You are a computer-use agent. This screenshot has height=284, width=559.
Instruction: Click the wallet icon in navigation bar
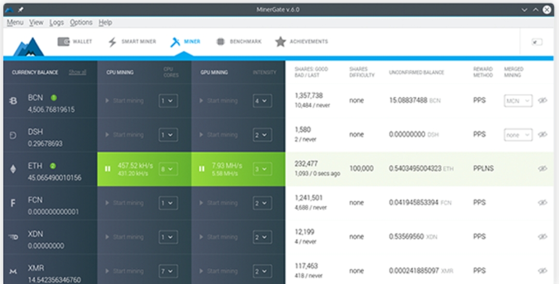point(64,42)
